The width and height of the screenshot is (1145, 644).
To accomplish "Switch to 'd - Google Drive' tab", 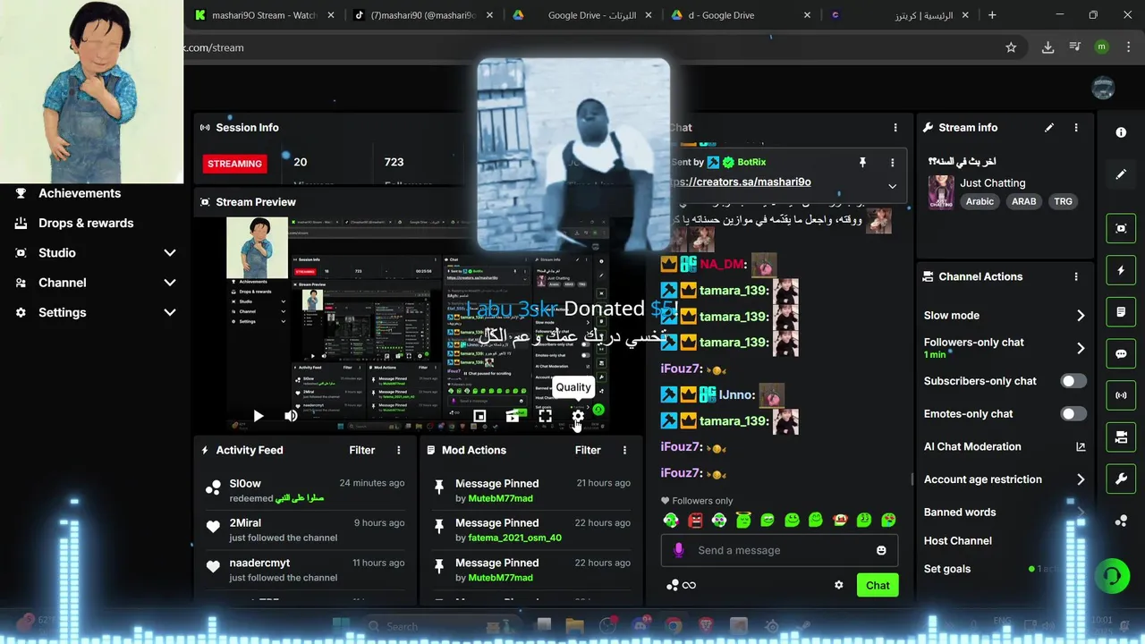I will click(x=742, y=15).
